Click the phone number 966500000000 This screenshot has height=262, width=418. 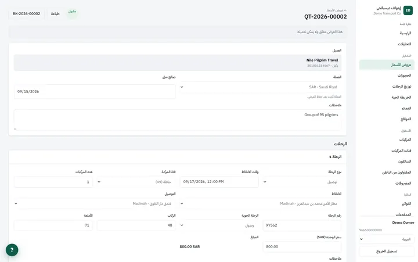pos(370,230)
